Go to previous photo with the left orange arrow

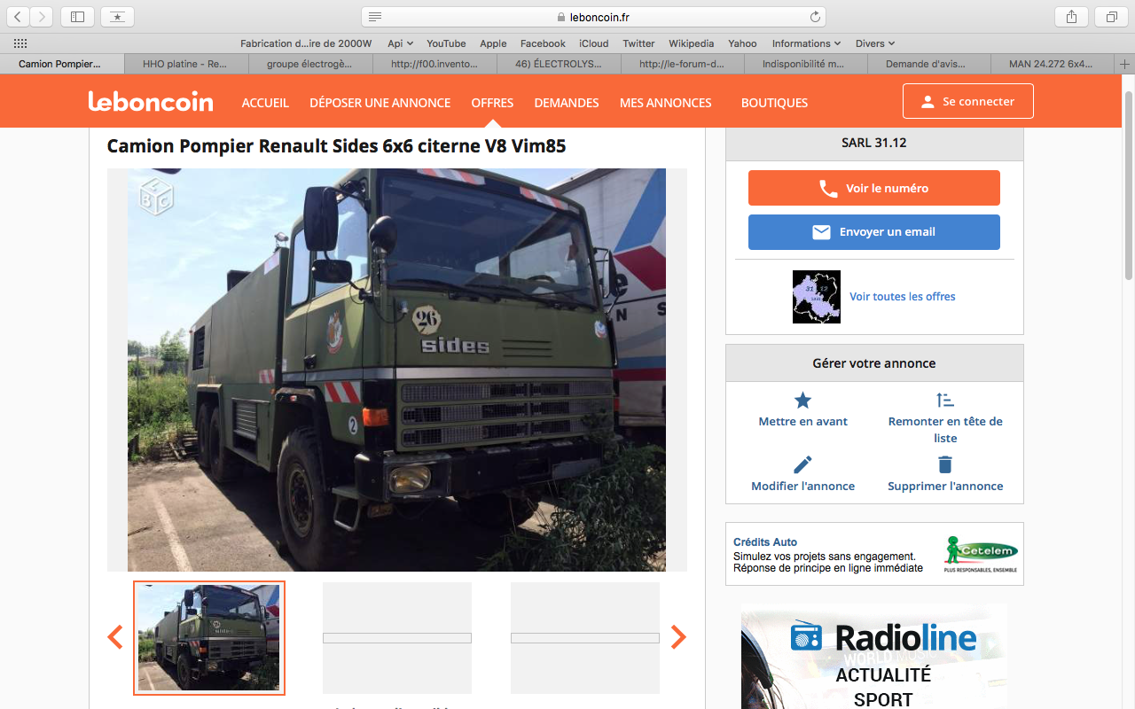tap(115, 636)
